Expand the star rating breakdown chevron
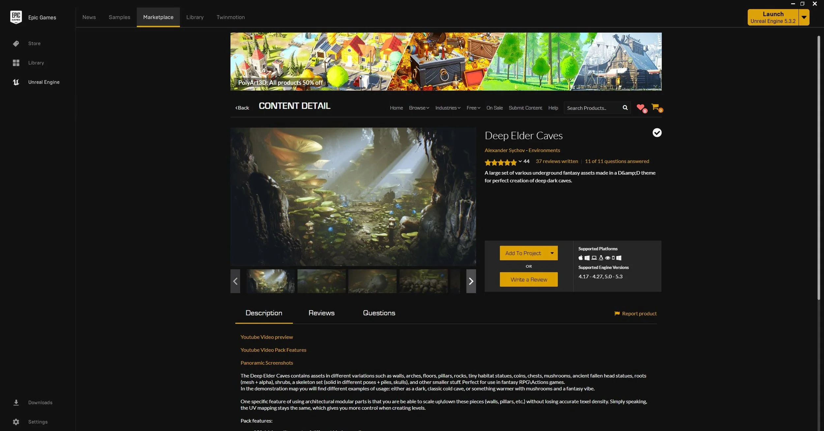Screen dimensions: 824x431 [520, 161]
